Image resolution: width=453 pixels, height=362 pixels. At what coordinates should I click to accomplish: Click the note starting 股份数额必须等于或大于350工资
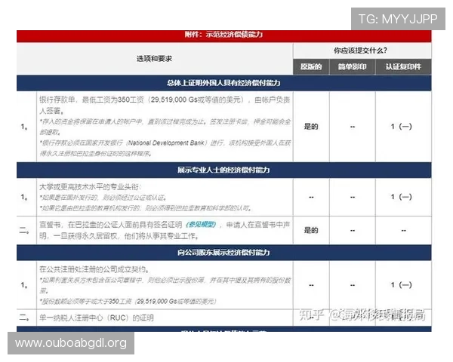pyautogui.click(x=128, y=302)
